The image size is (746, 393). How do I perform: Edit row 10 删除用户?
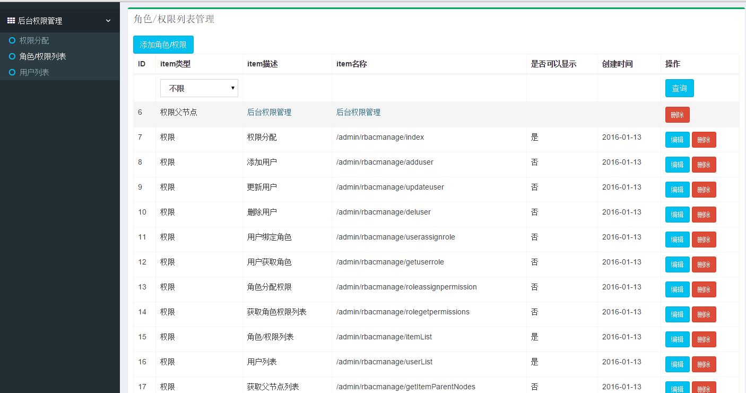[678, 215]
